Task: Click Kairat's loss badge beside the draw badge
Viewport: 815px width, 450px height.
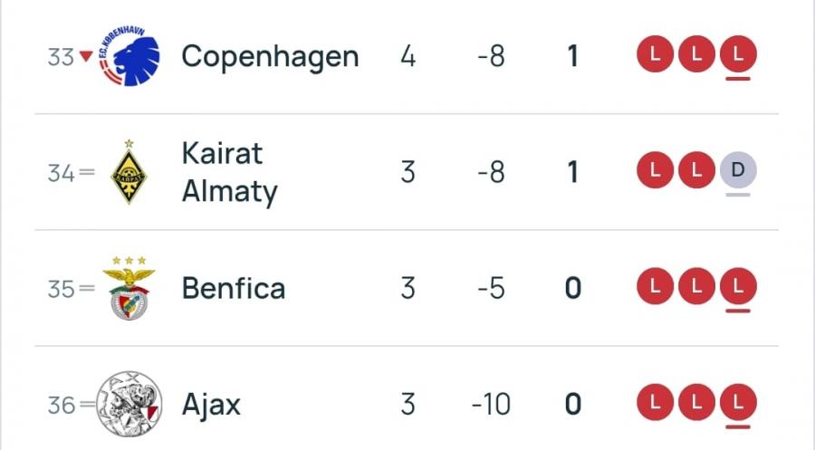Action: coord(696,171)
